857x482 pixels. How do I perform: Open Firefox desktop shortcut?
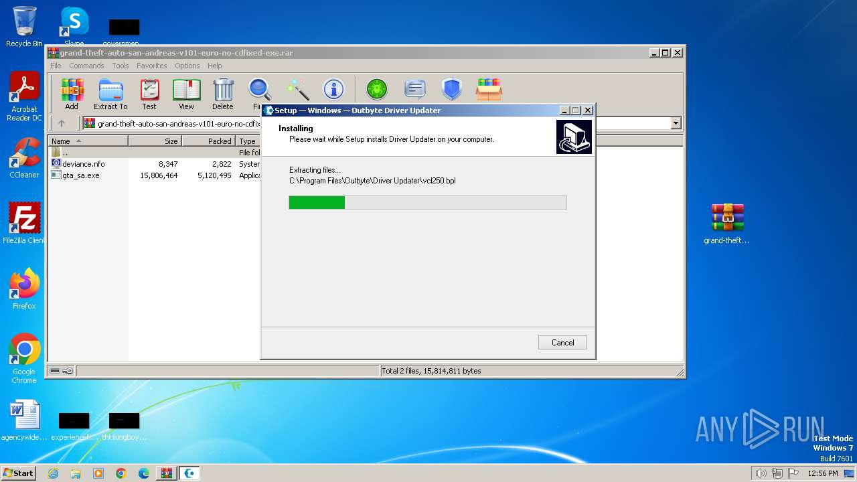tap(24, 289)
